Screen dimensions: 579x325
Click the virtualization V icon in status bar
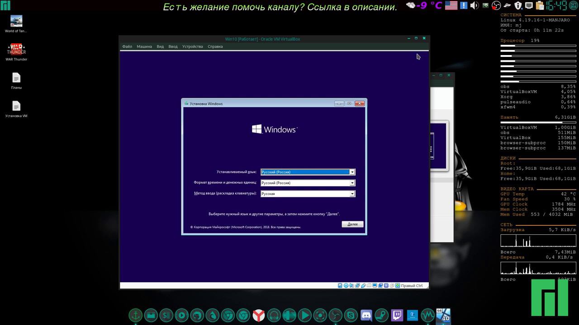tap(386, 285)
